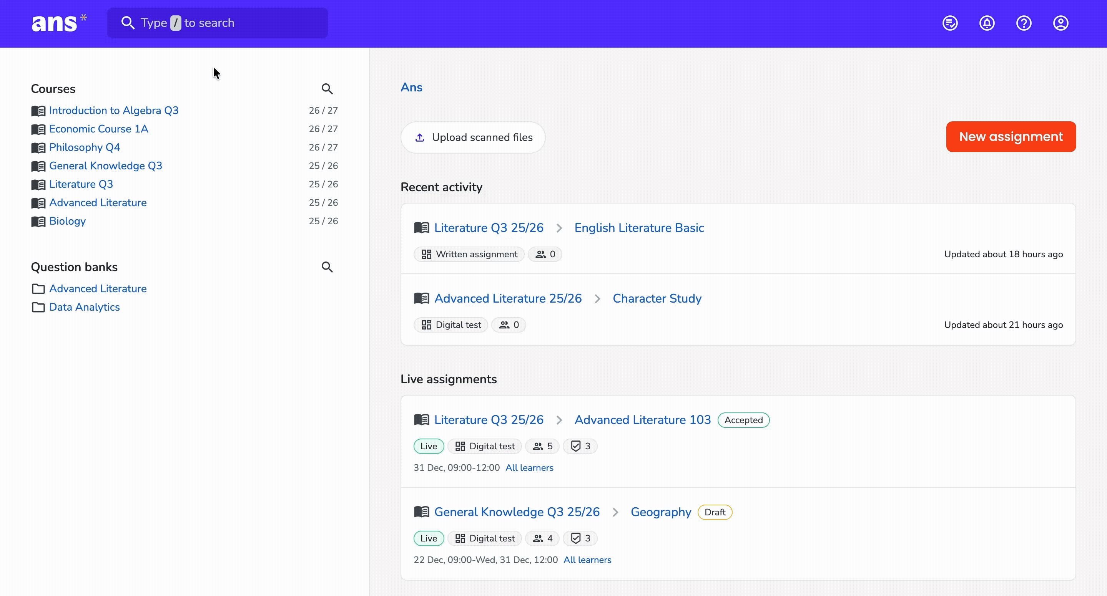Image resolution: width=1107 pixels, height=596 pixels.
Task: Click participants count under Character Study
Action: coord(509,325)
